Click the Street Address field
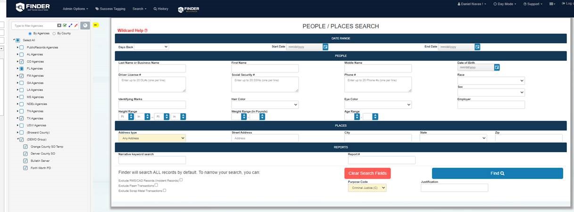Image resolution: width=574 pixels, height=212 pixels. [265, 138]
